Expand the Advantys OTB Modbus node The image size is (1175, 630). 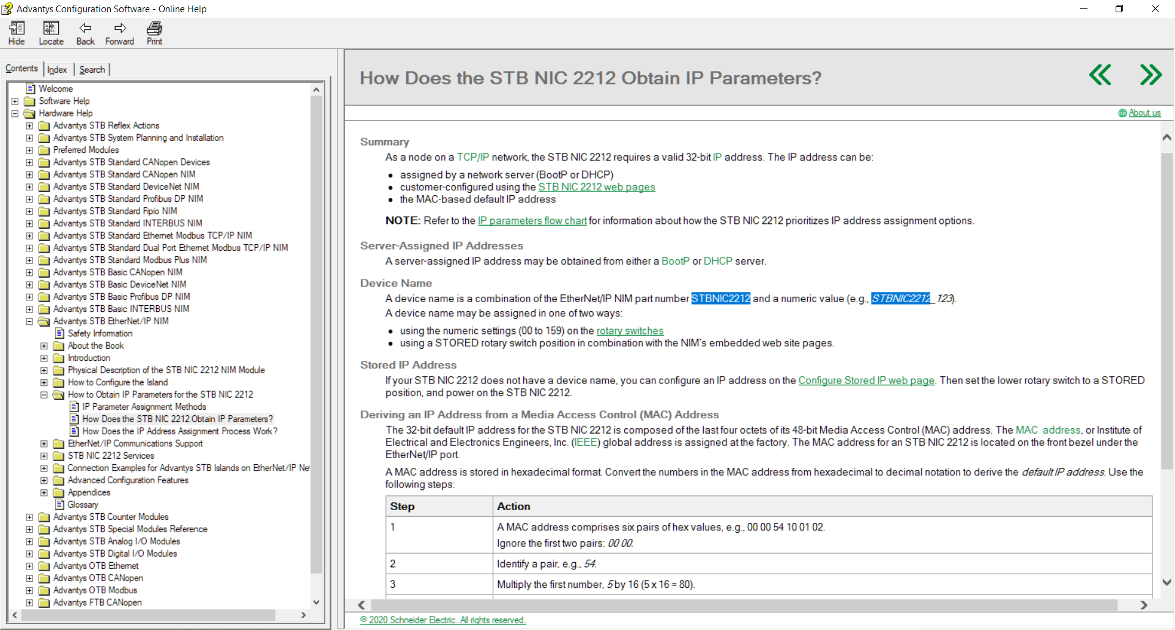(x=29, y=590)
